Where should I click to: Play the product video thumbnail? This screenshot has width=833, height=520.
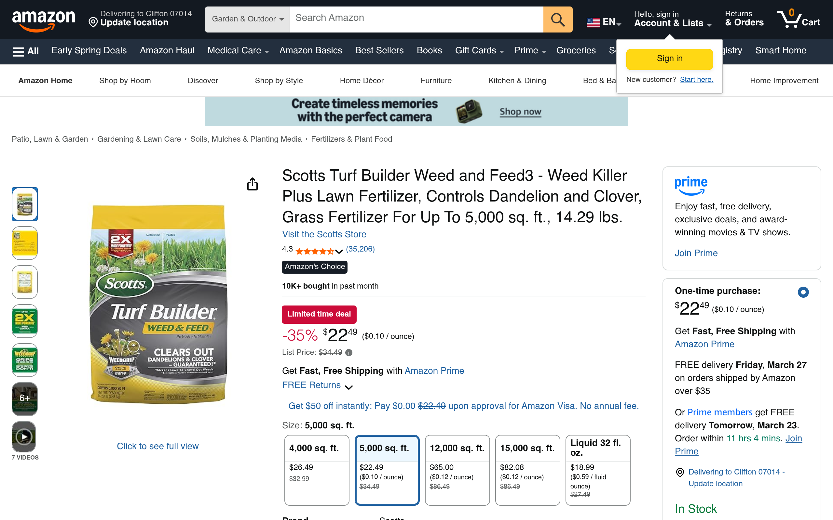coord(24,437)
